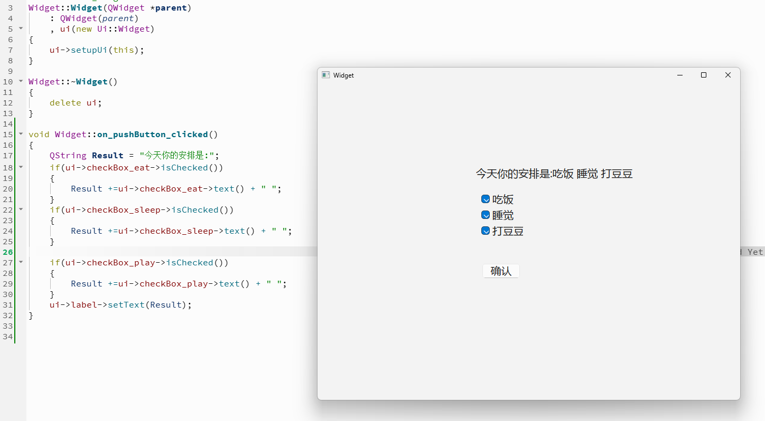Click the , ui(new Ui::Widget) line
The height and width of the screenshot is (421, 765).
(x=102, y=29)
